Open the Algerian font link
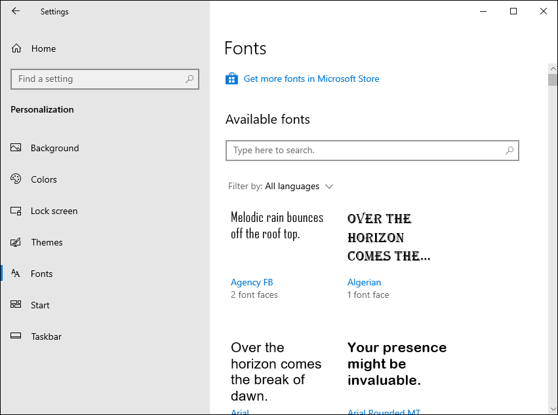This screenshot has height=415, width=558. pos(364,282)
